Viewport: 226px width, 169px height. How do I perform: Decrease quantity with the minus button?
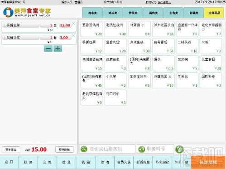(x=48, y=48)
